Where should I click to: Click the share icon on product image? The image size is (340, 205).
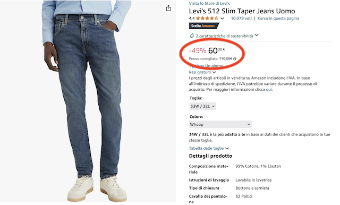point(168,8)
